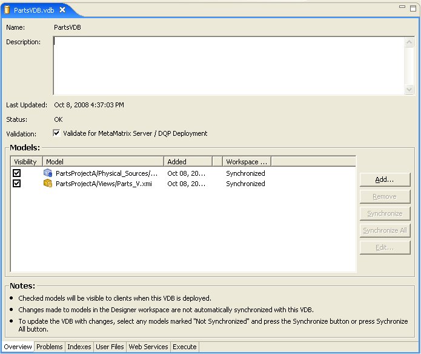The height and width of the screenshot is (354, 421).
Task: Close the PartsVDB.vdb editor tab
Action: [62, 10]
